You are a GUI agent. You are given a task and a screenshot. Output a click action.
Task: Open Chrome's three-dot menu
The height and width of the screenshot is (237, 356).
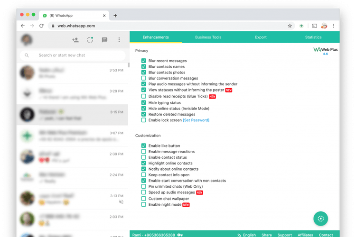point(333,26)
